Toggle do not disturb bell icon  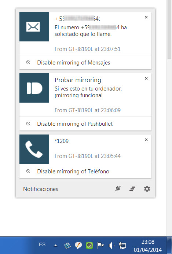(x=118, y=189)
